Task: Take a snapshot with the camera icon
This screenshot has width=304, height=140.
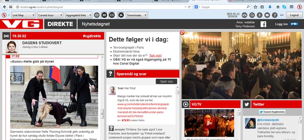Action: click(244, 15)
